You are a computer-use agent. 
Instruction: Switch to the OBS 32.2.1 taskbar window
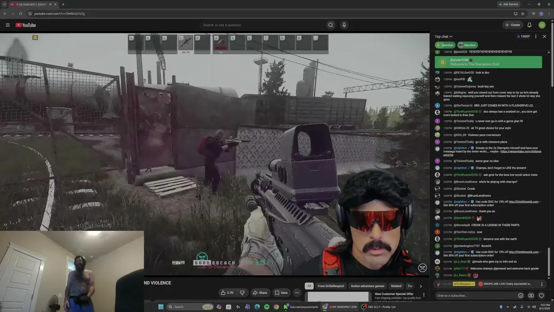click(380, 307)
